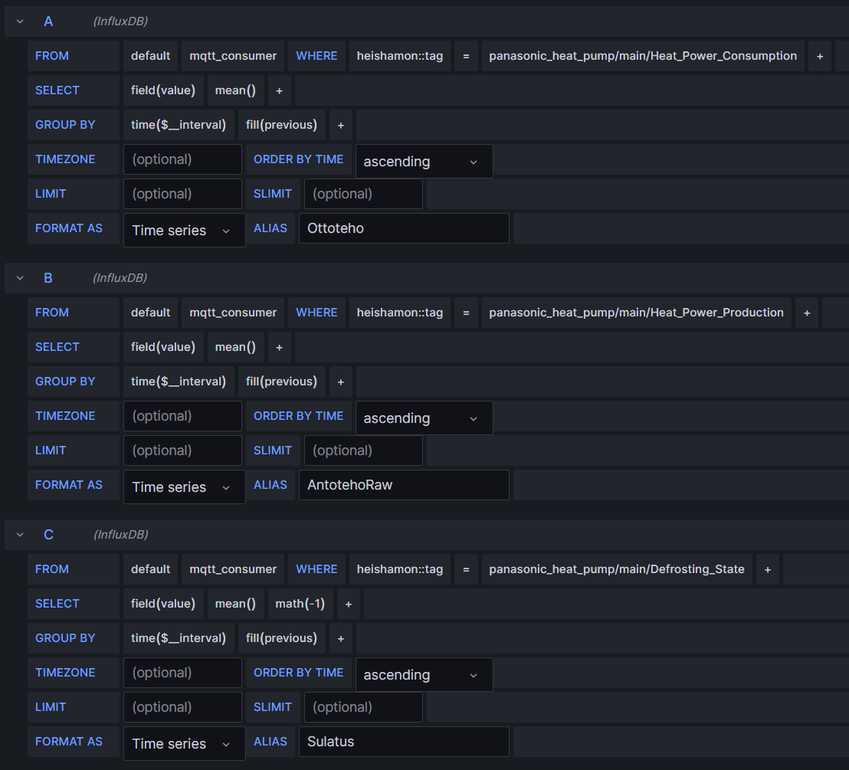Click field(value) in query B
Image resolution: width=849 pixels, height=770 pixels.
[163, 348]
